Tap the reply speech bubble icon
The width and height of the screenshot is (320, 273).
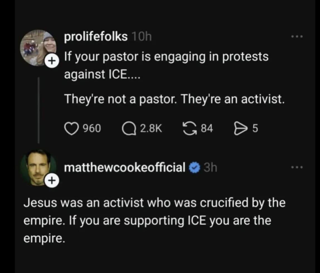point(129,128)
